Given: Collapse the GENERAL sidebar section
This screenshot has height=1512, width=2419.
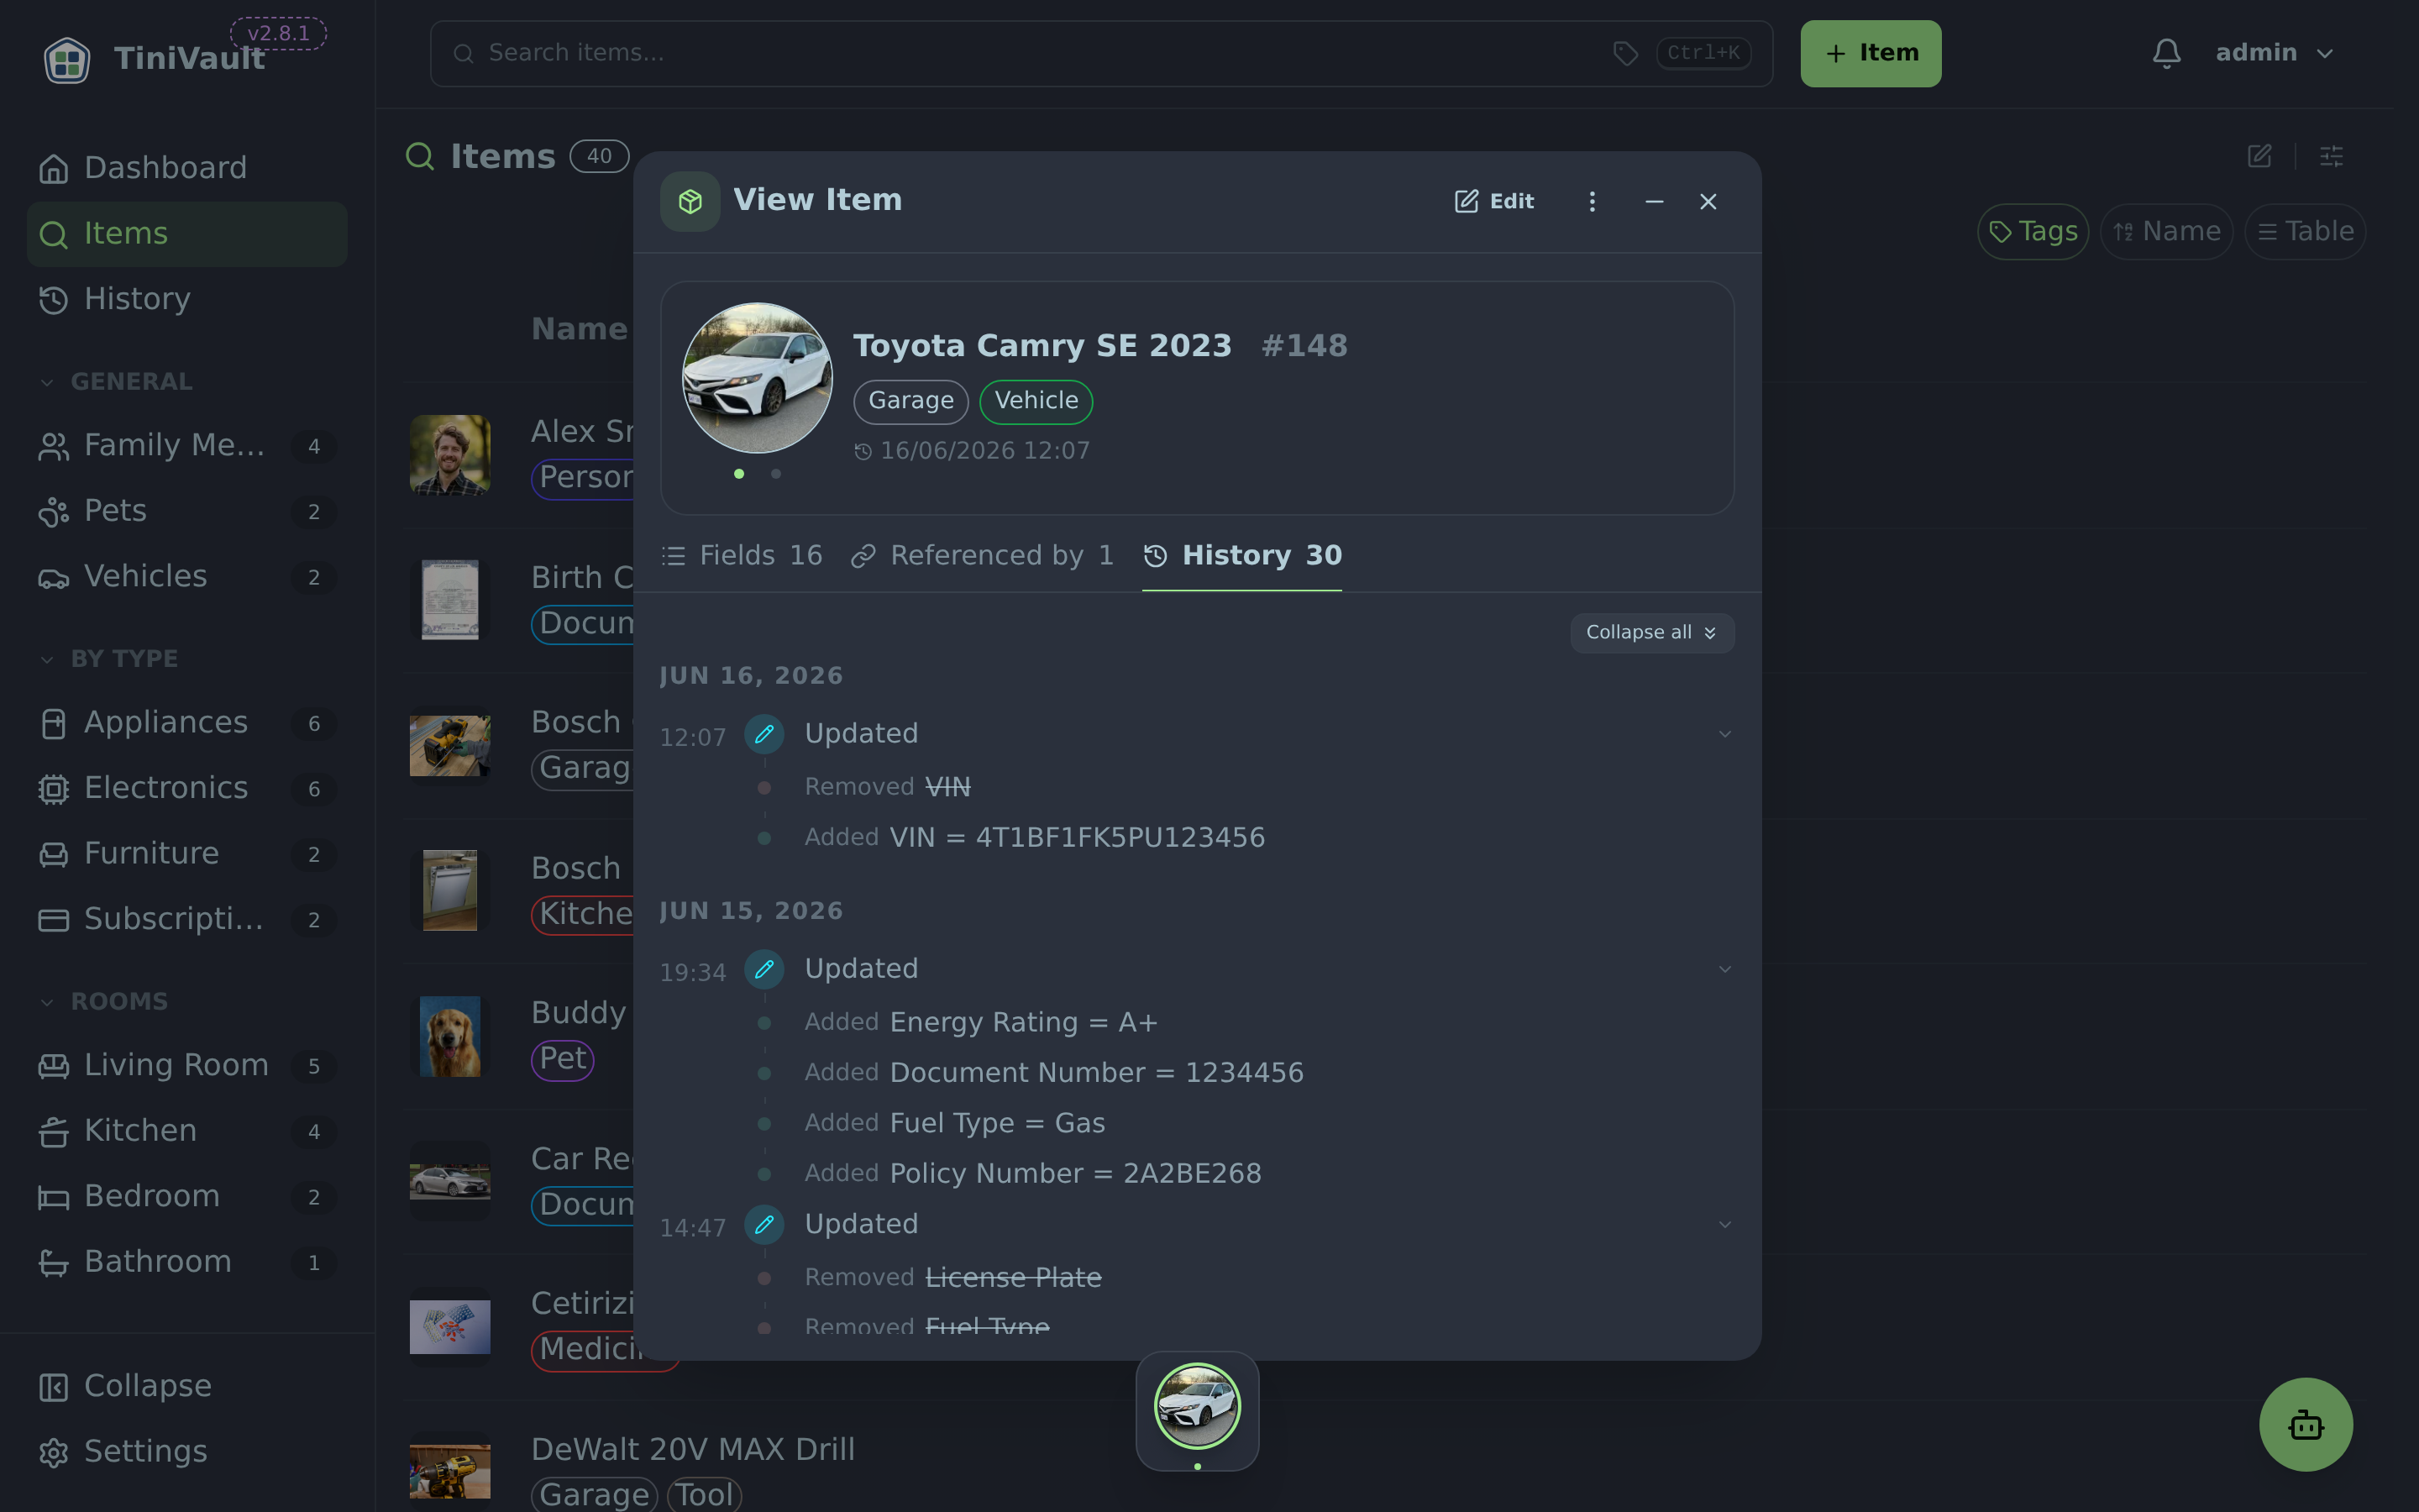Looking at the screenshot, I should click(116, 382).
